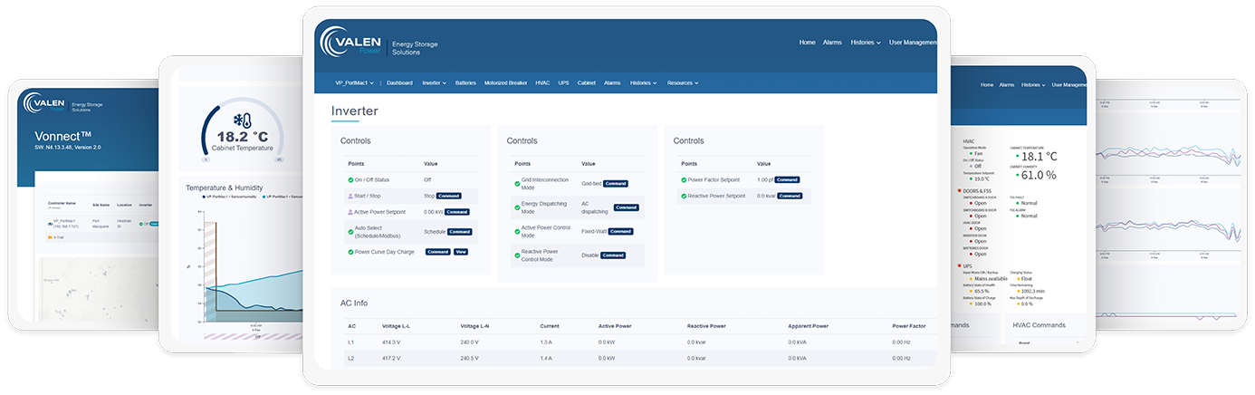Click the Valen Power logo in main header

[350, 43]
